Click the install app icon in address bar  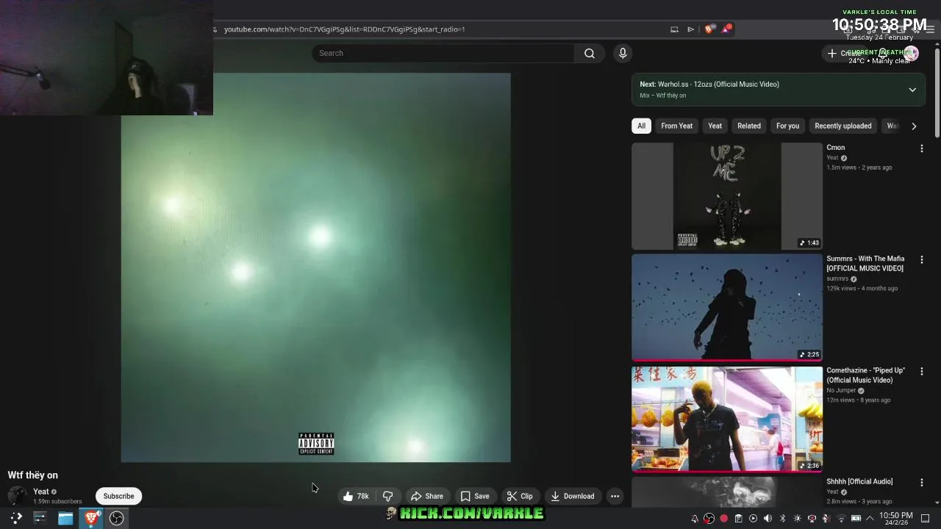(674, 29)
